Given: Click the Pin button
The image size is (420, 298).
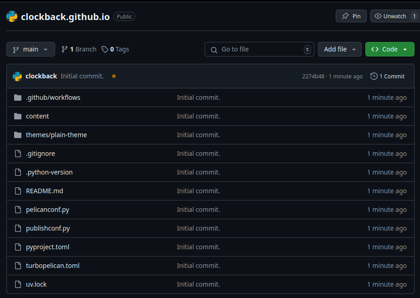Looking at the screenshot, I should click(351, 16).
